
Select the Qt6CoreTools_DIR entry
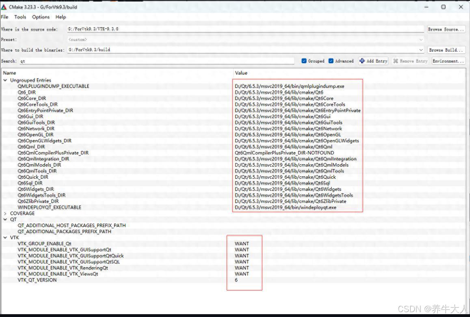point(37,104)
